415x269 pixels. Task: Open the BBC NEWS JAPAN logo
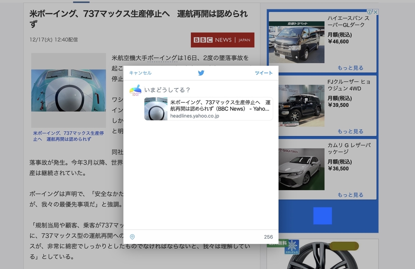coord(222,40)
